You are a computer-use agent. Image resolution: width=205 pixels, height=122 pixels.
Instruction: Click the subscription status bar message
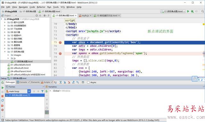(82, 120)
